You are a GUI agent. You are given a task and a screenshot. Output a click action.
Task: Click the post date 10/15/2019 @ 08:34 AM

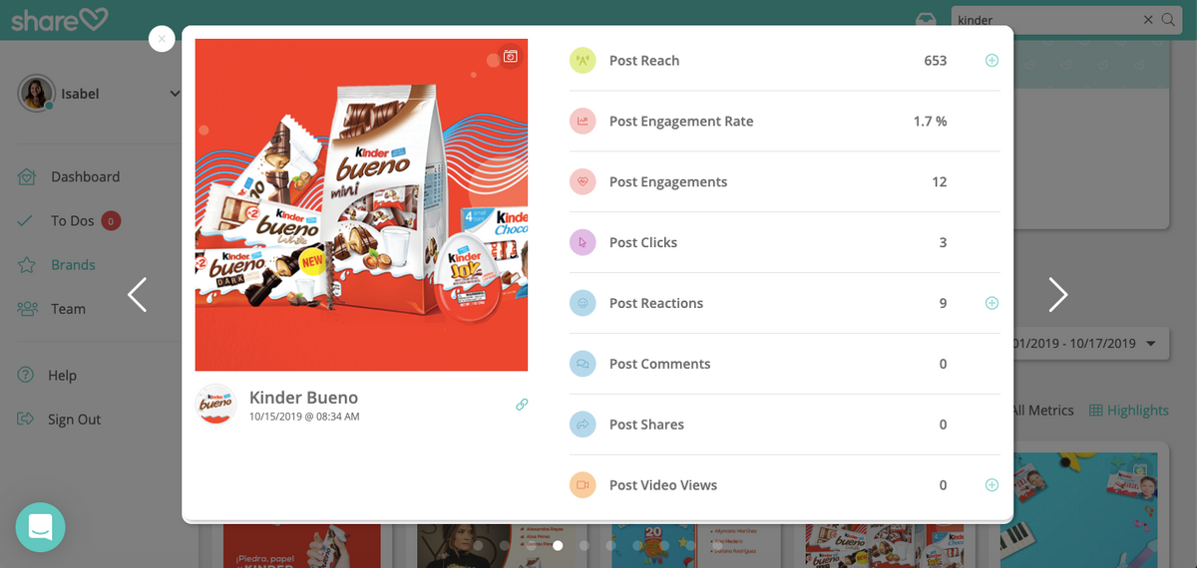tap(304, 417)
